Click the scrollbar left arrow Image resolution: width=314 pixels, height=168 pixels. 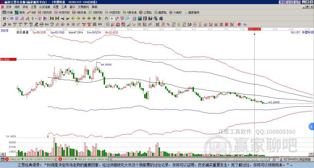[110, 159]
